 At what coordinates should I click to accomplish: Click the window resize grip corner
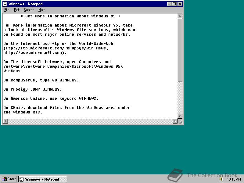180,121
